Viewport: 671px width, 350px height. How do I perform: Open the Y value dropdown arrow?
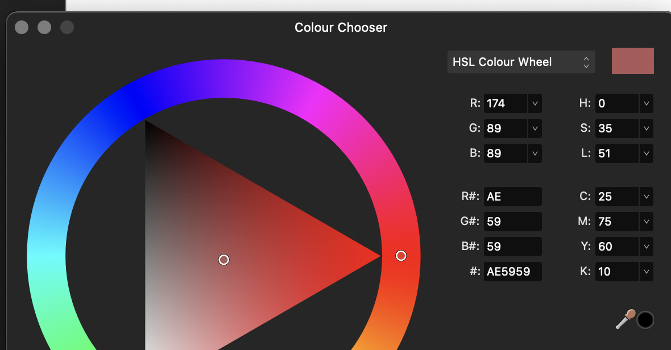pyautogui.click(x=645, y=247)
